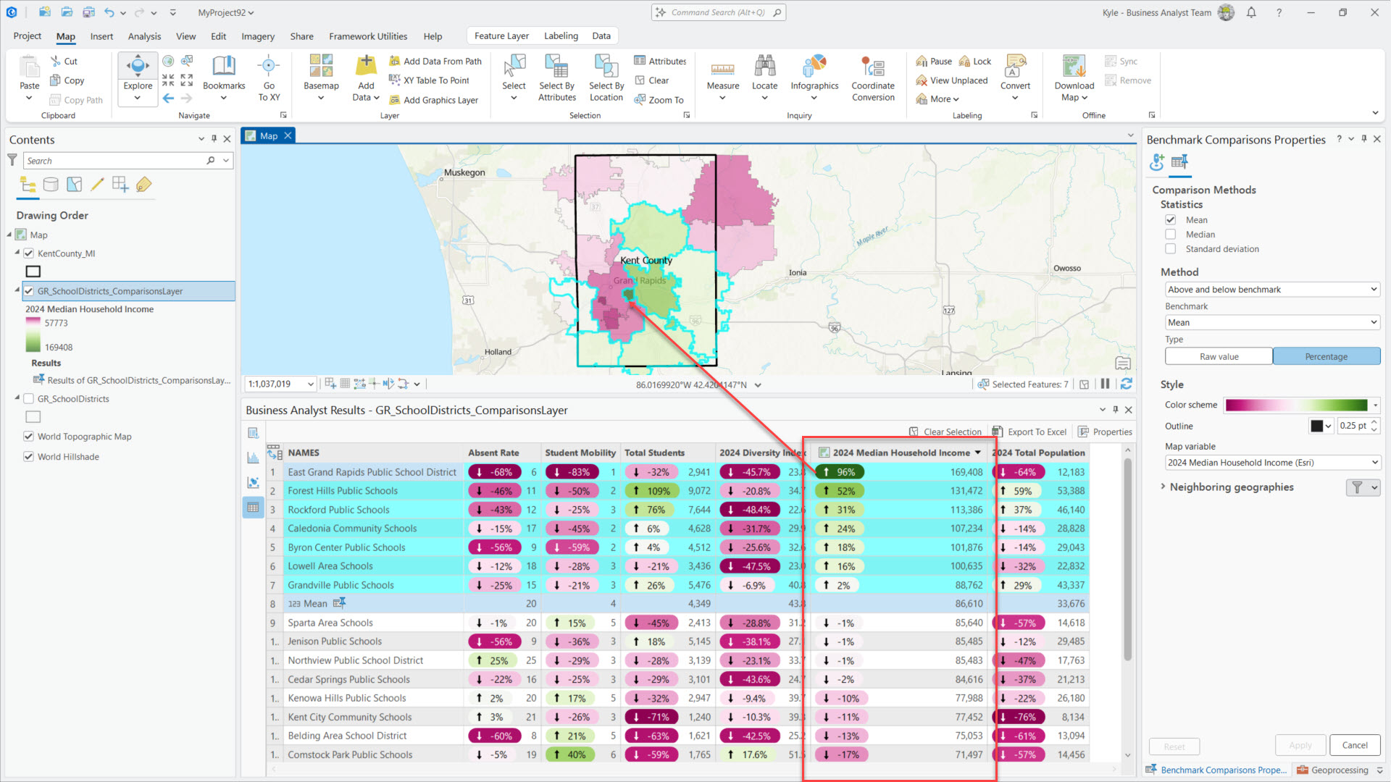Switch to the Labeling tab
The image size is (1391, 782).
coord(561,36)
